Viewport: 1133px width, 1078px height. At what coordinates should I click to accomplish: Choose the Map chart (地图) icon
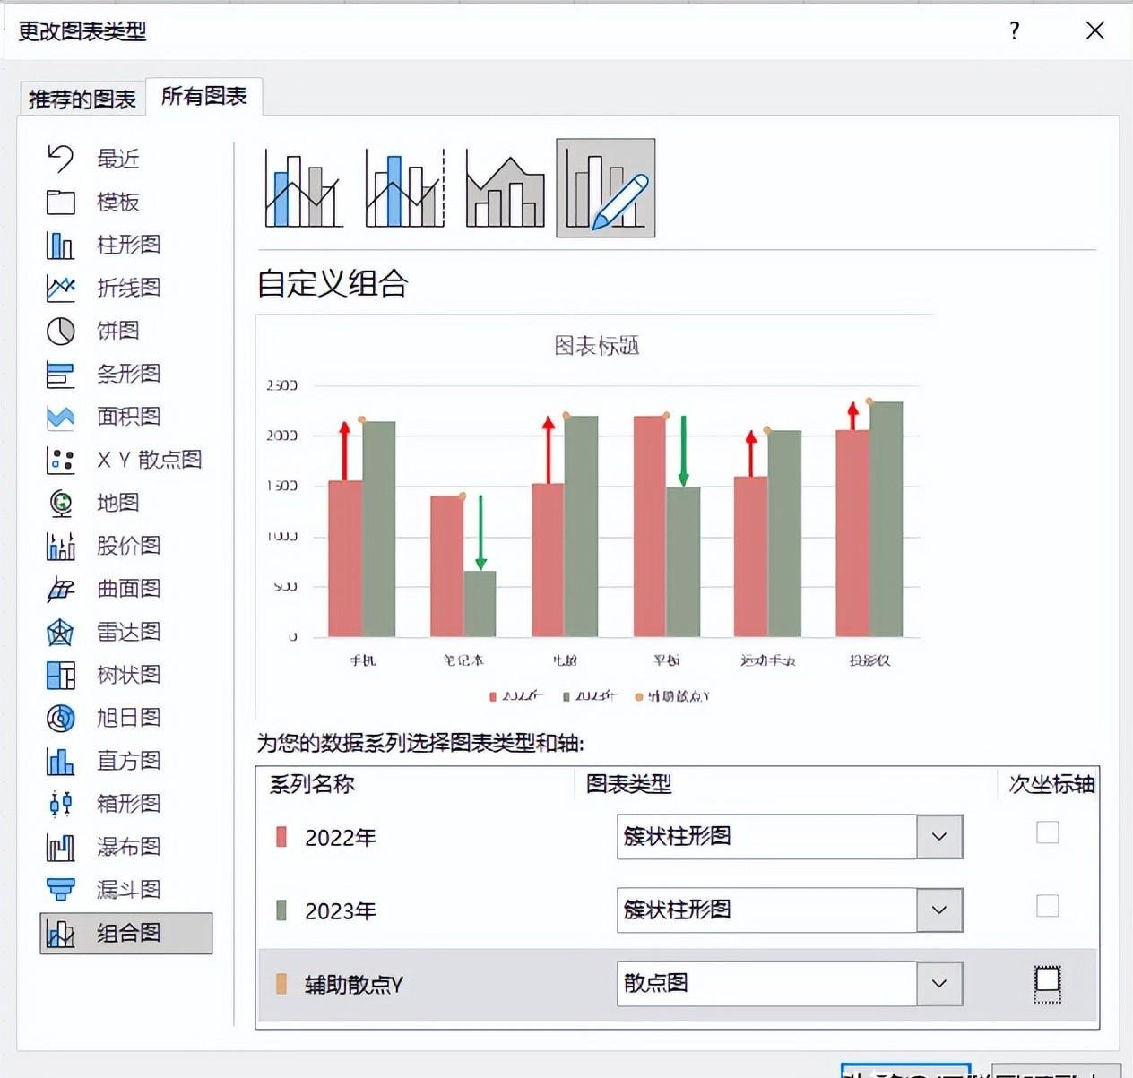[60, 503]
